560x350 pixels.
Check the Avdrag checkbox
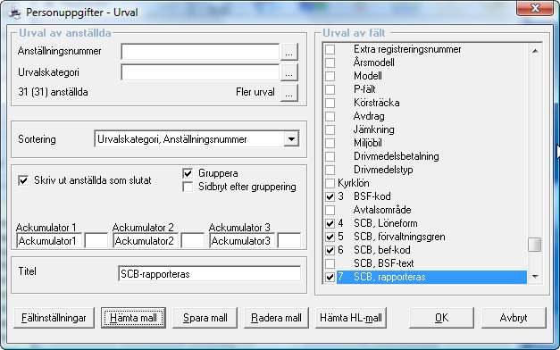click(x=330, y=116)
